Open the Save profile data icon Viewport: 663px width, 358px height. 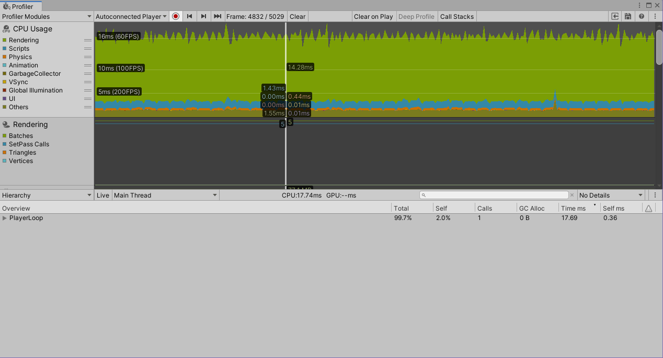point(627,16)
